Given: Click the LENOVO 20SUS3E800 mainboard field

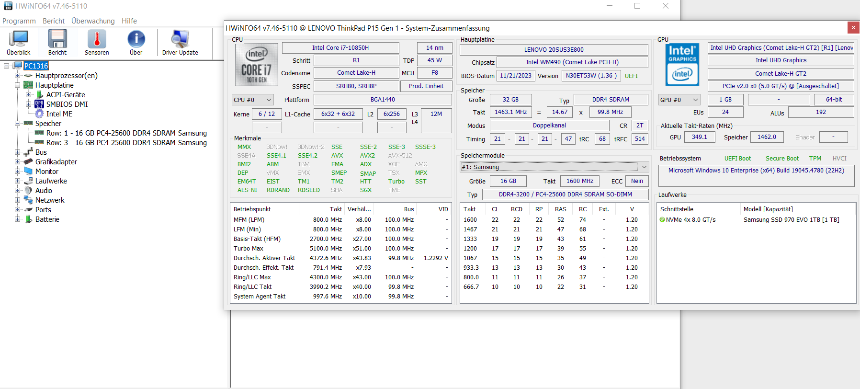Looking at the screenshot, I should click(554, 49).
